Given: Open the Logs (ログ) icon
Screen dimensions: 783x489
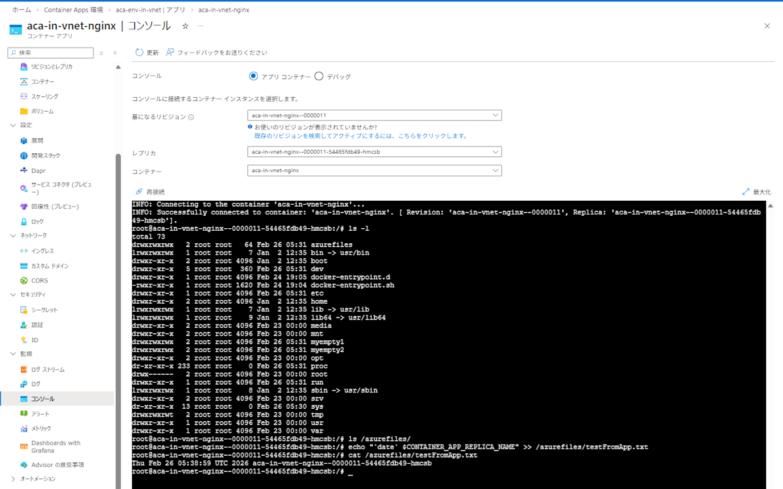Looking at the screenshot, I should [x=24, y=384].
